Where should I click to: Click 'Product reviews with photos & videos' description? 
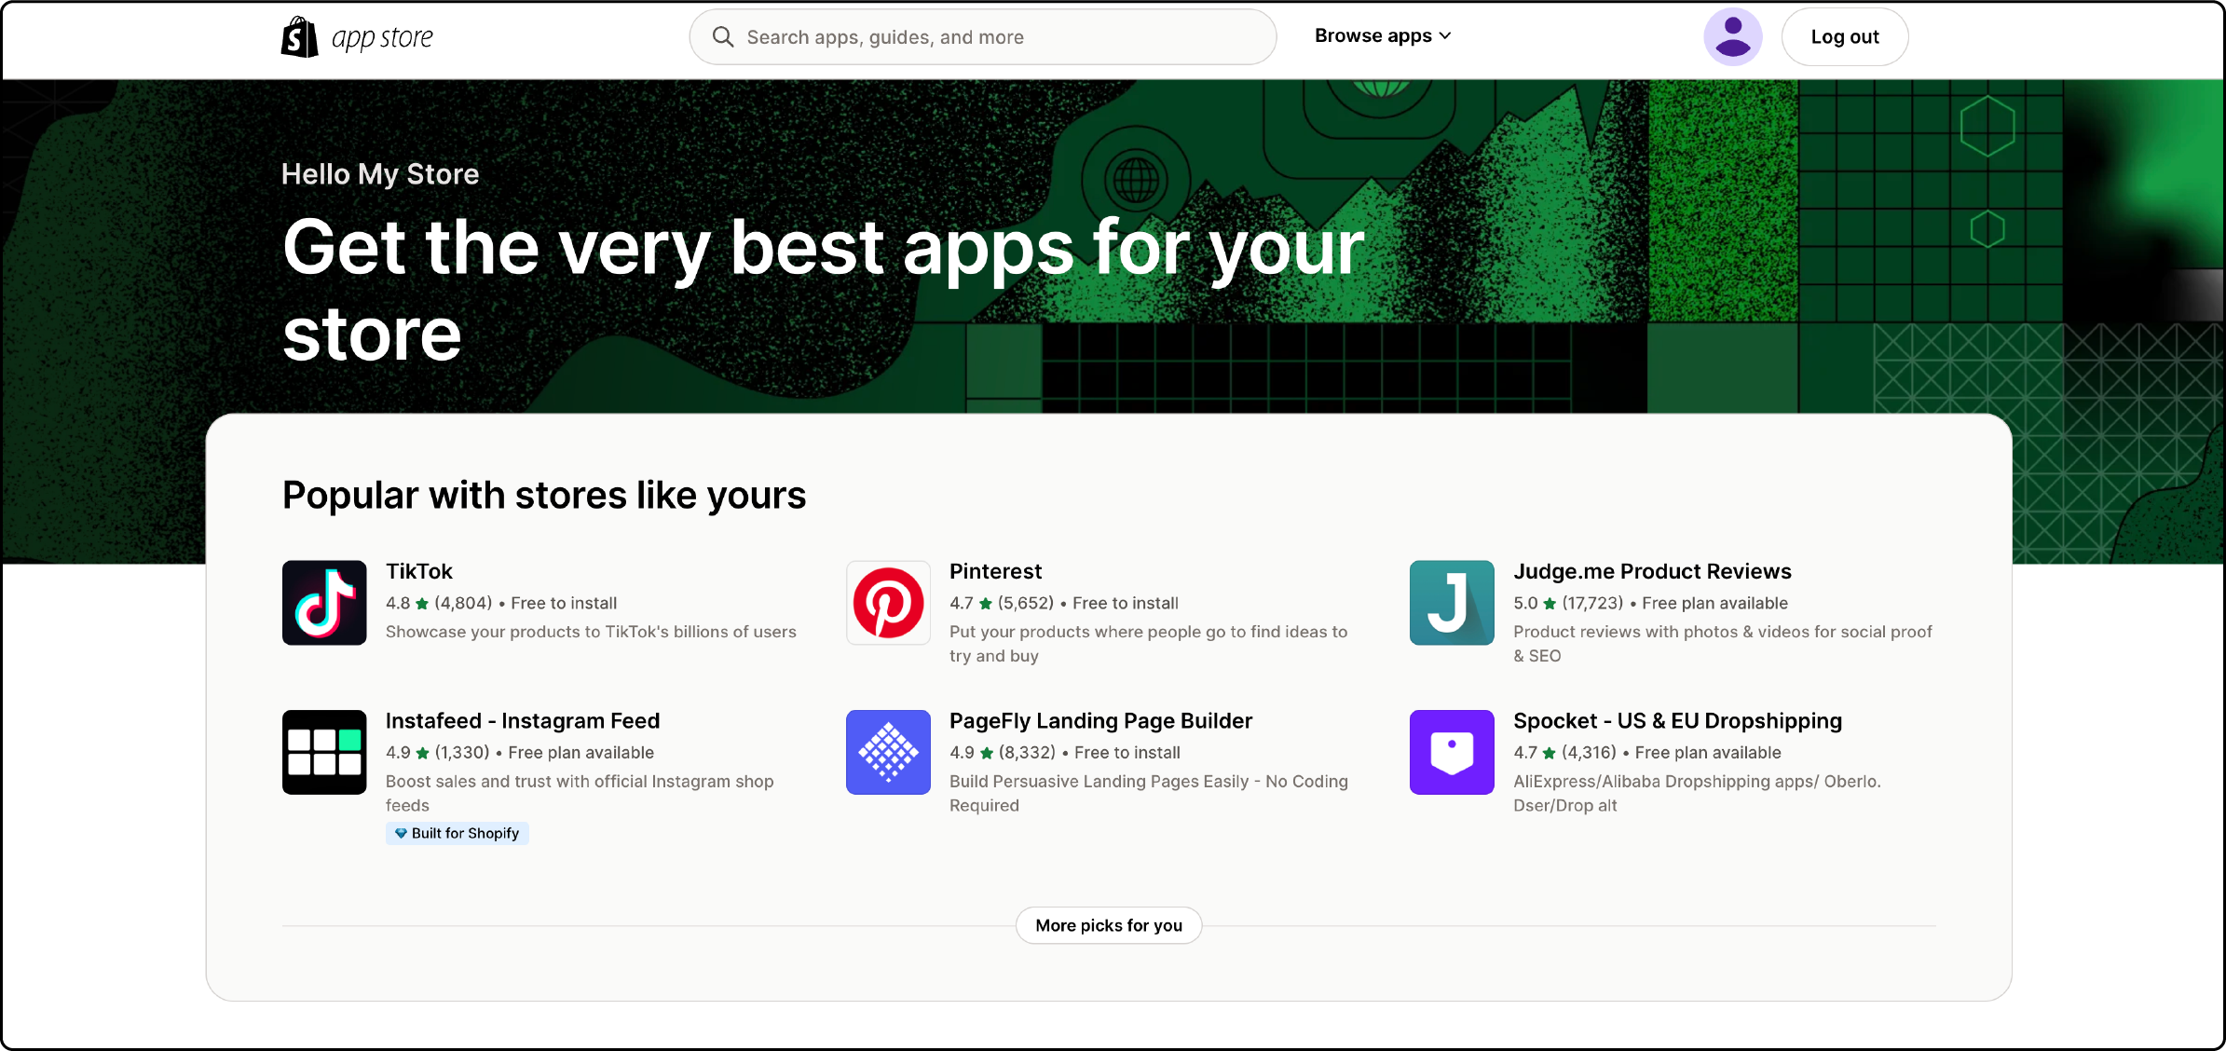click(1722, 644)
